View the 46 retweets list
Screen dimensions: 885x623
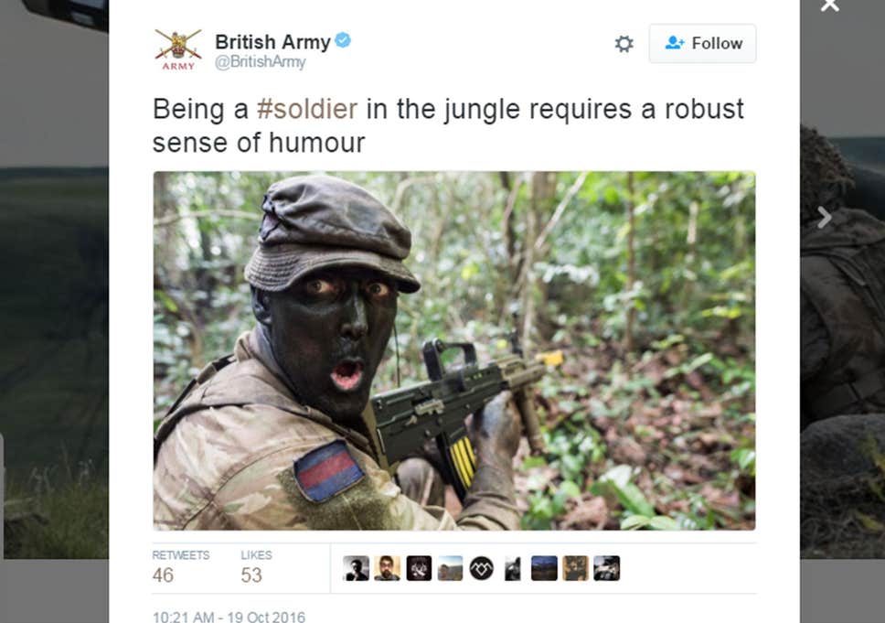coord(181,567)
